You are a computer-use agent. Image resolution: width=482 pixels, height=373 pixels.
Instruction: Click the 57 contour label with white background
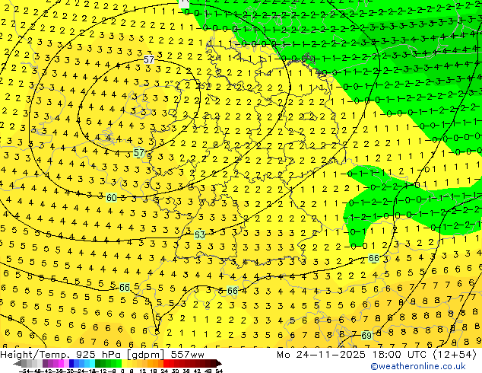[x=149, y=59]
